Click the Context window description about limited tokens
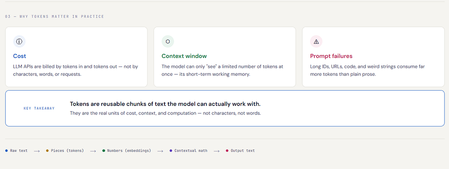This screenshot has height=169, width=449. [x=222, y=70]
